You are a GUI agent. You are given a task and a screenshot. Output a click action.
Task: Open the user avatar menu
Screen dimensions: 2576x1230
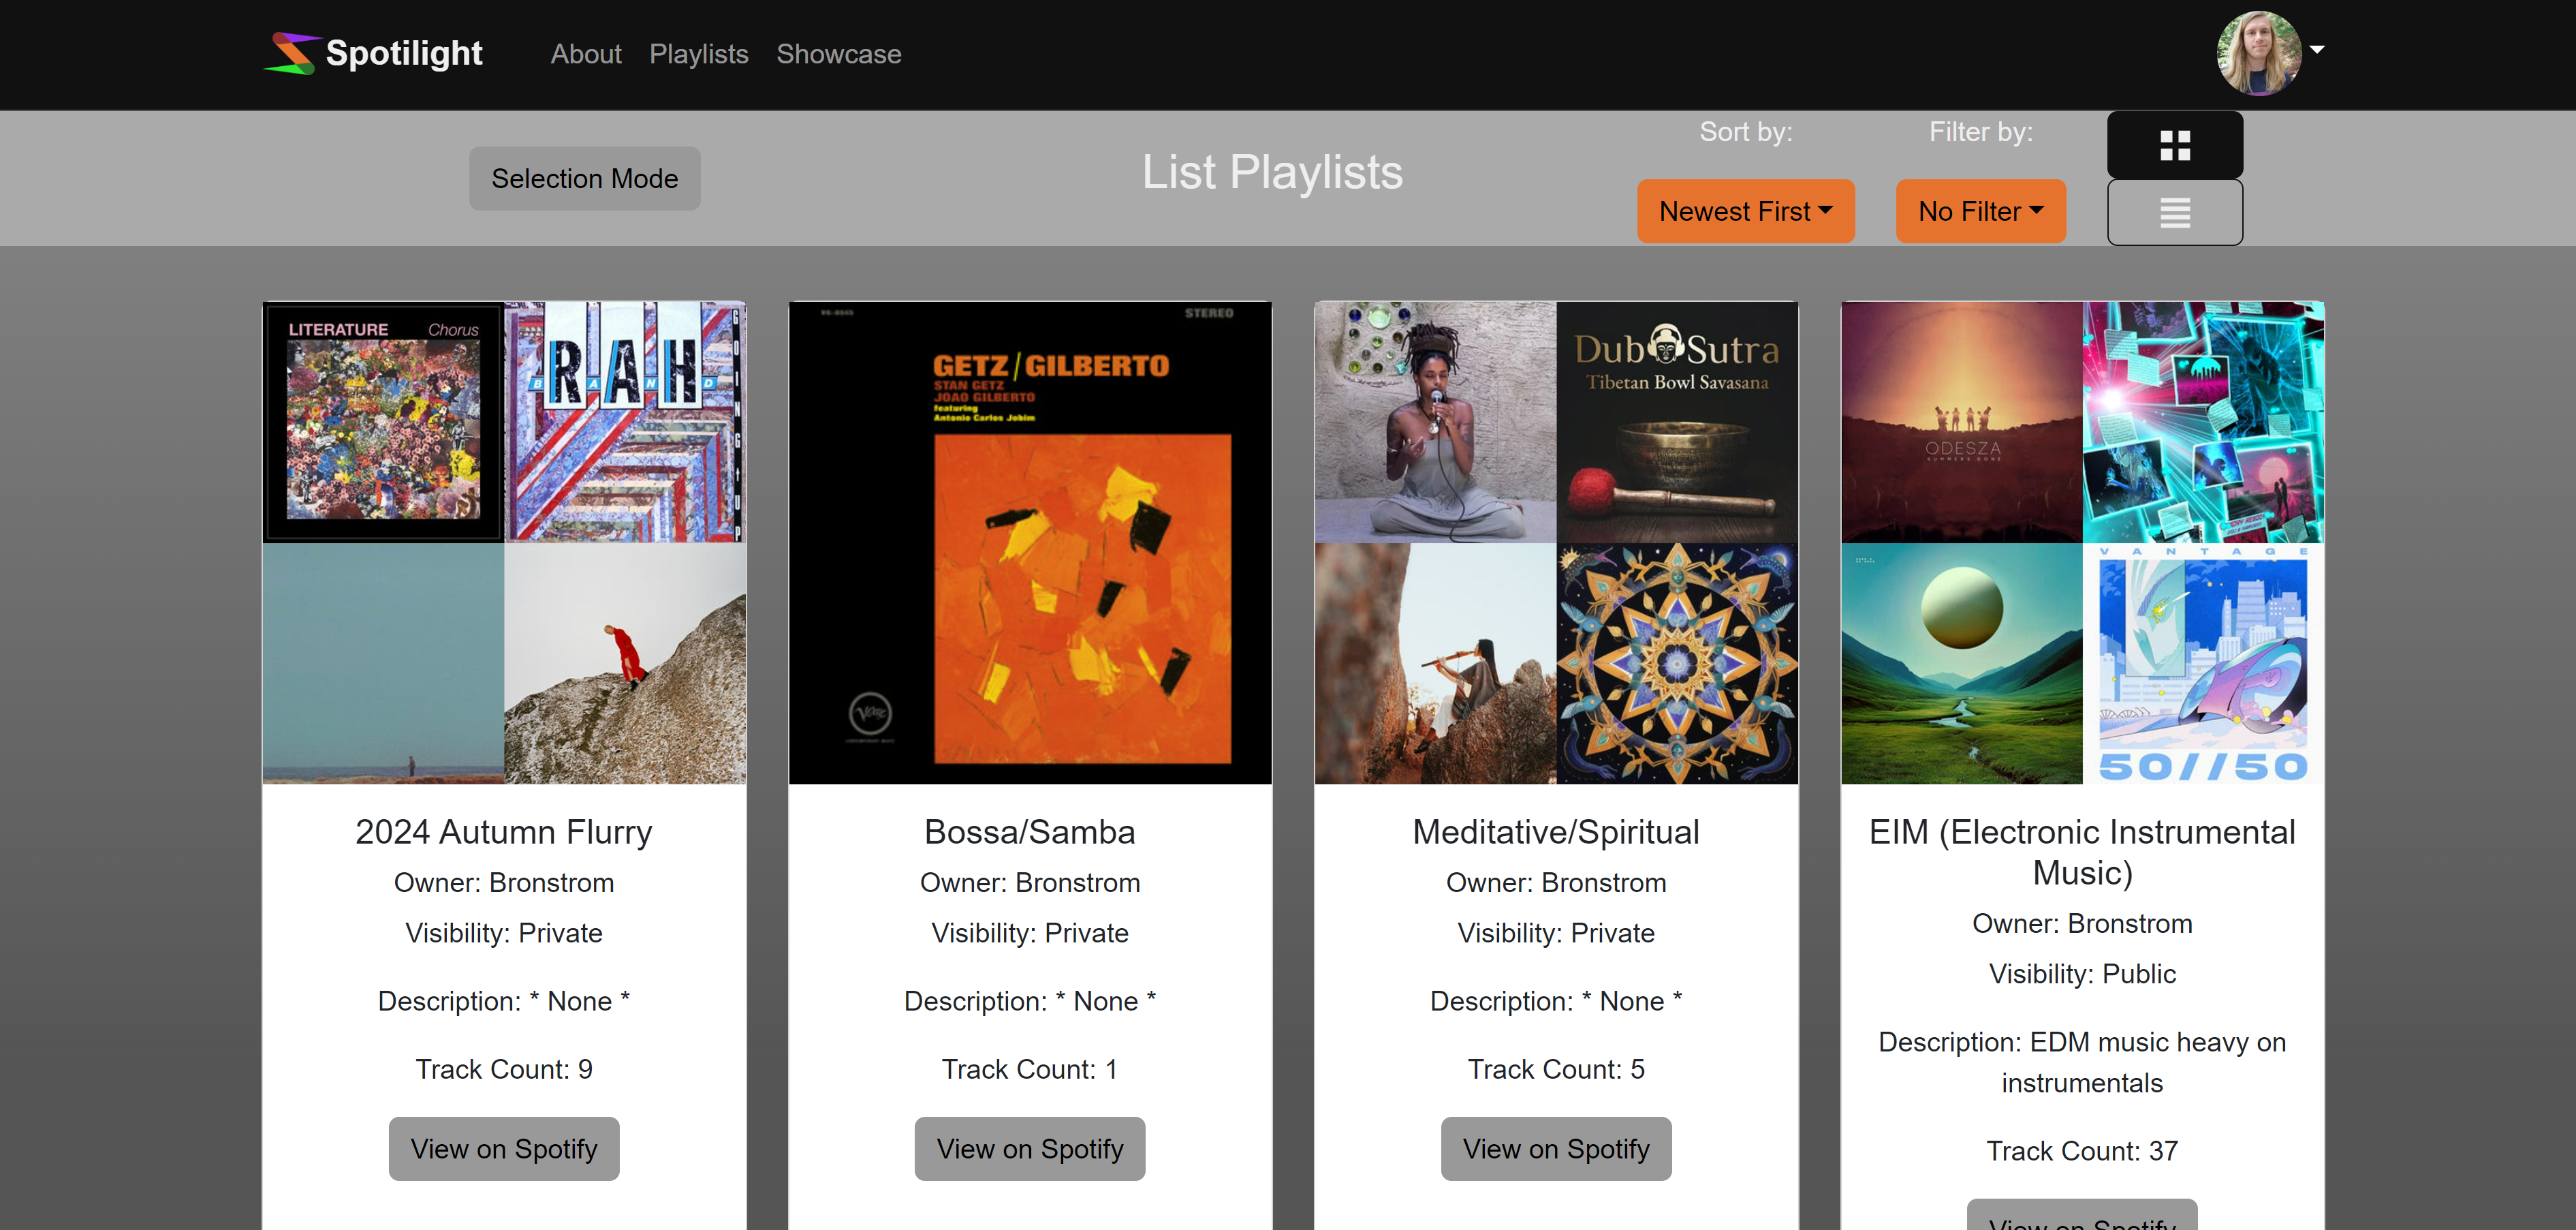pos(2258,53)
